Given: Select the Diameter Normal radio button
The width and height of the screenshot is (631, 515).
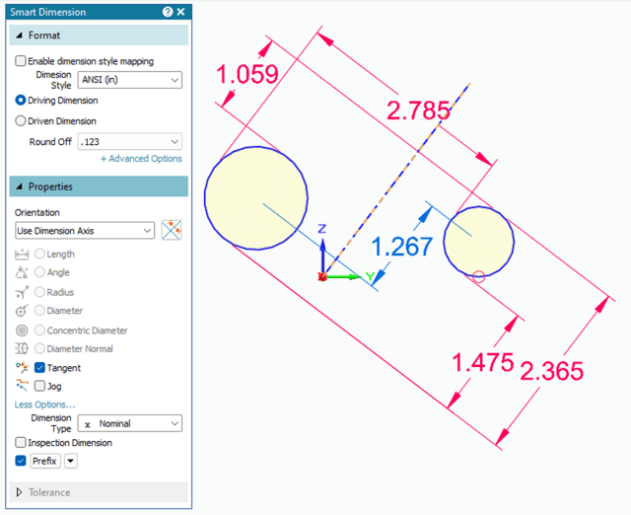Looking at the screenshot, I should 39,348.
